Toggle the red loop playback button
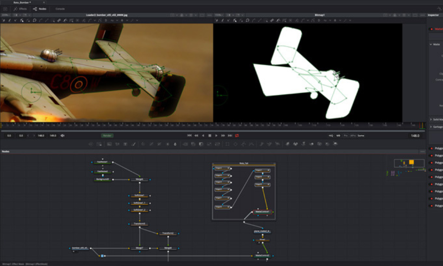Image resolution: width=443 pixels, height=266 pixels. [237, 136]
